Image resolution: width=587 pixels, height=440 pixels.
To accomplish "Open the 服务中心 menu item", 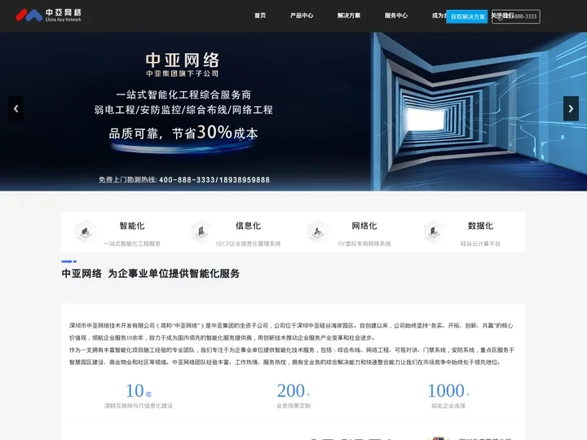I will (x=395, y=15).
